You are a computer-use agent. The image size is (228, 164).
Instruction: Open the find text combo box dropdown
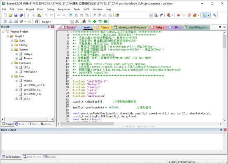151,15
